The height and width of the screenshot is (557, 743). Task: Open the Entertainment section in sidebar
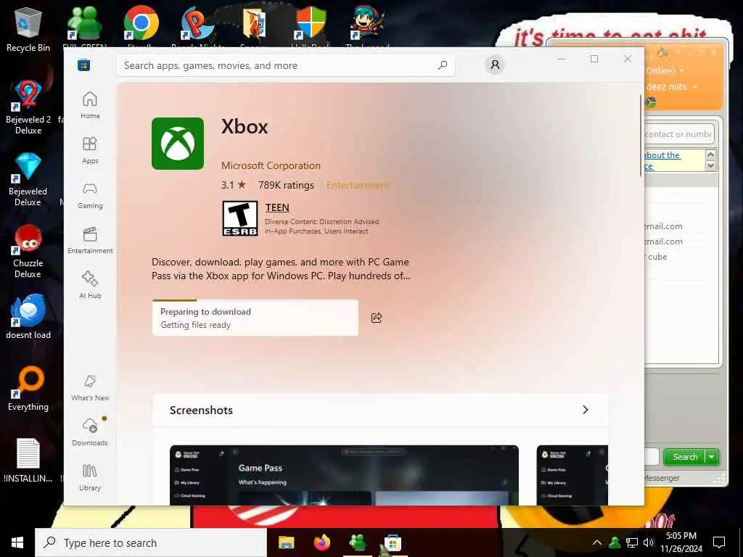tap(90, 240)
